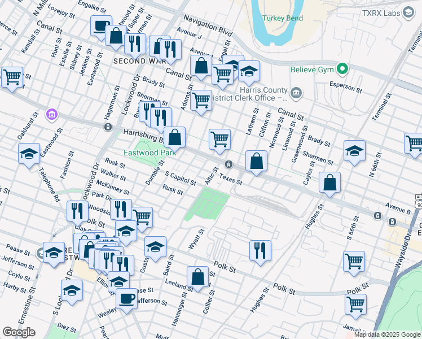Click cart marker north of Altic St

219,140
